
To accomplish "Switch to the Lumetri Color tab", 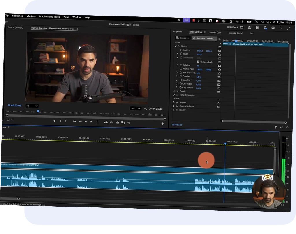I will tap(215, 32).
